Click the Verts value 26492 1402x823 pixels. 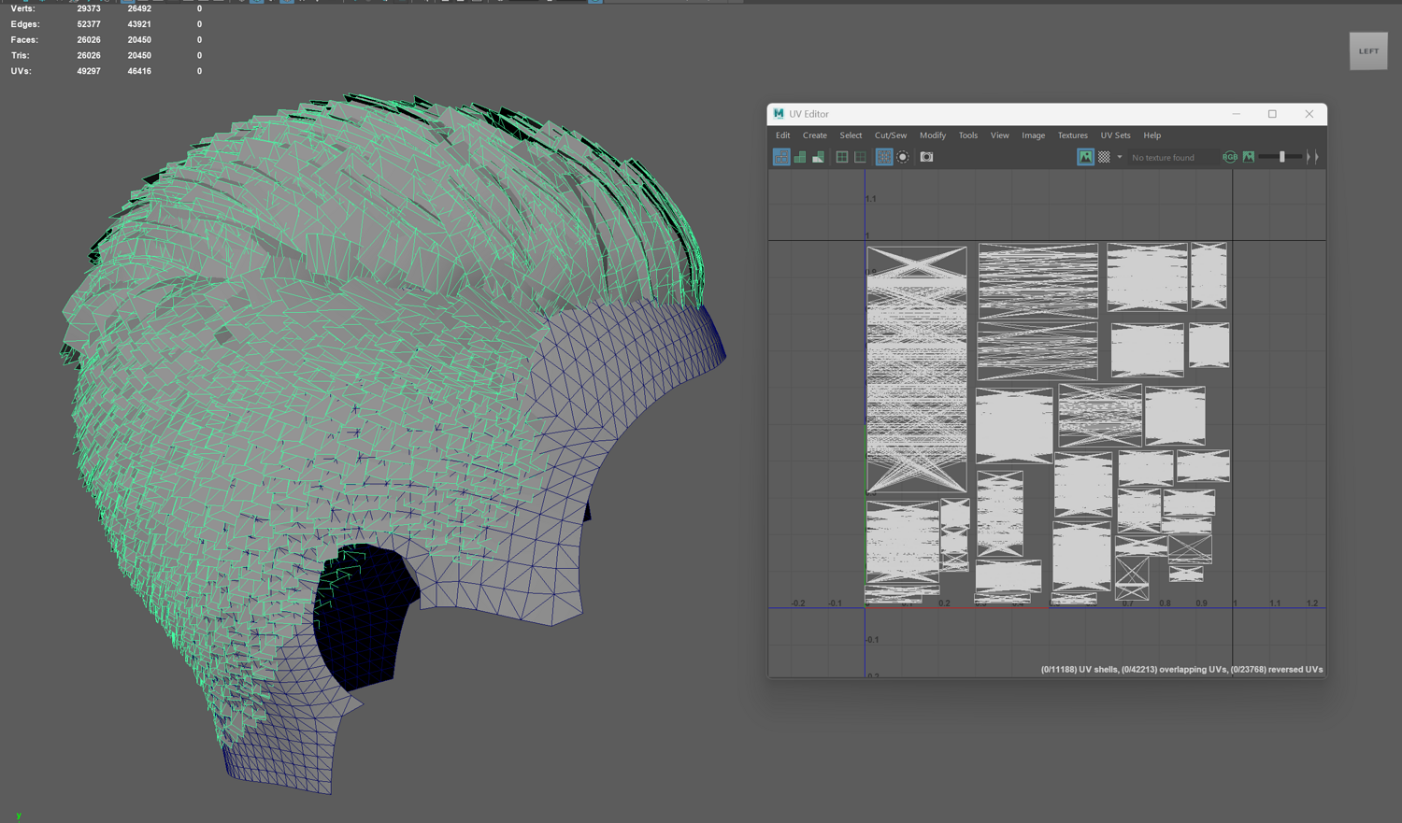[139, 8]
